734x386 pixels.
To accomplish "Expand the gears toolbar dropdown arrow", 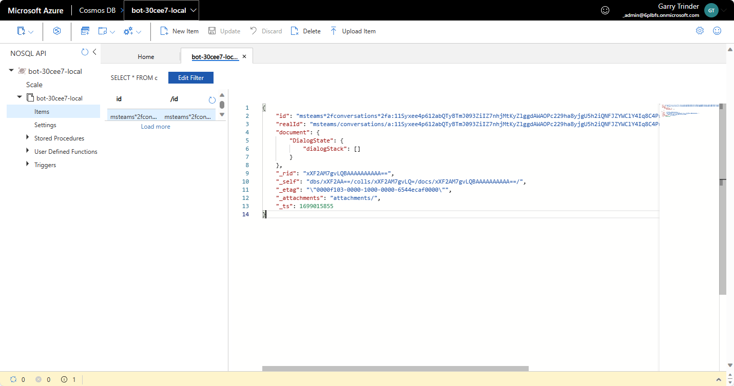I will pyautogui.click(x=139, y=32).
